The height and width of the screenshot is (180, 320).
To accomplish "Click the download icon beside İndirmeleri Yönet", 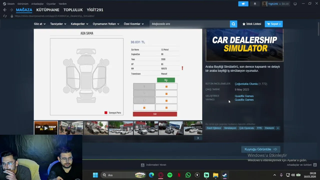I will tap(142, 165).
